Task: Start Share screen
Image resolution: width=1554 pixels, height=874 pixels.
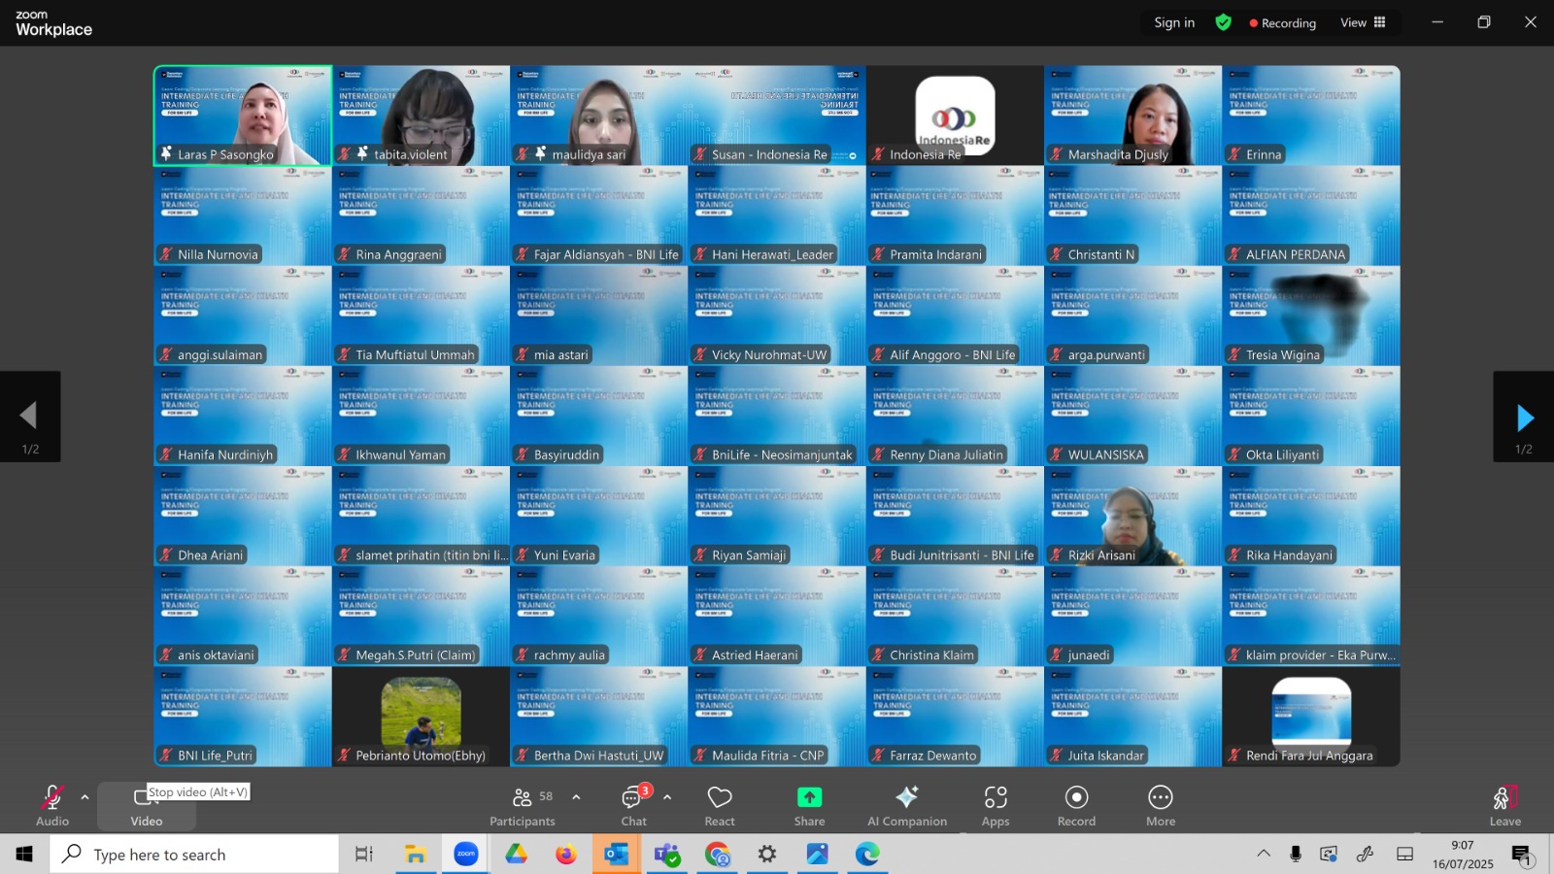Action: pos(809,806)
